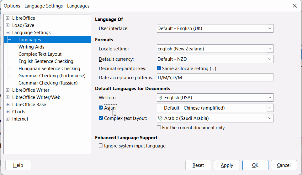Select the LibreOffice Writer/Web label
This screenshot has height=175, width=302.
(36, 97)
